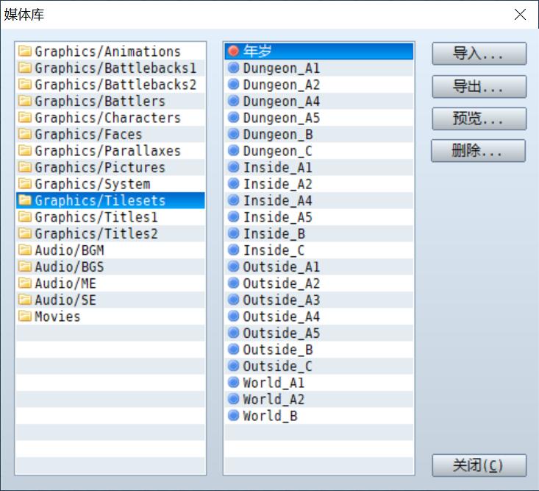Click the 导入... import button
Screen dimensions: 539x491
(x=479, y=54)
